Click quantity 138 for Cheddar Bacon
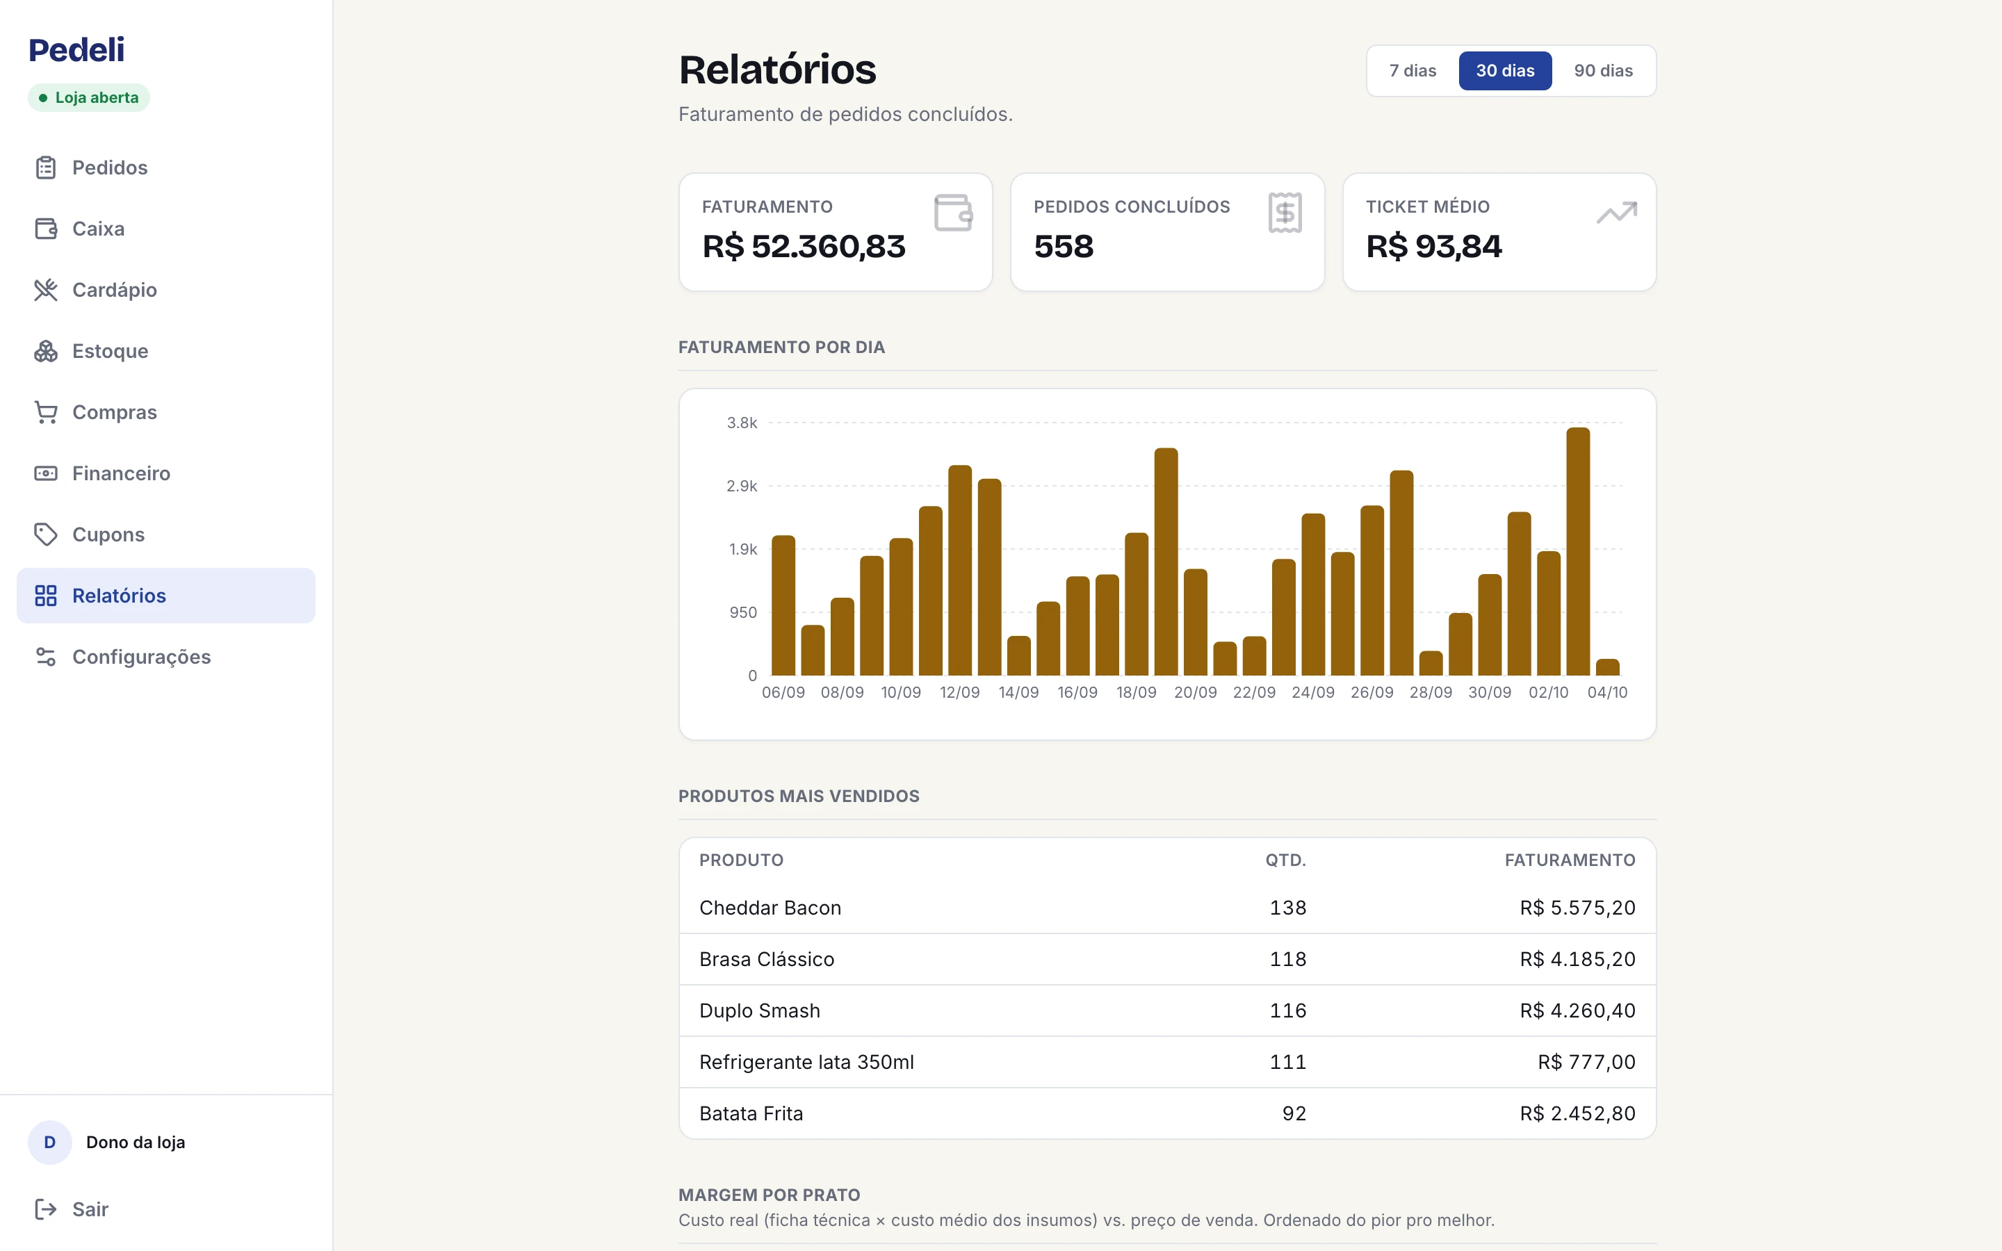The width and height of the screenshot is (2002, 1251). [x=1288, y=908]
